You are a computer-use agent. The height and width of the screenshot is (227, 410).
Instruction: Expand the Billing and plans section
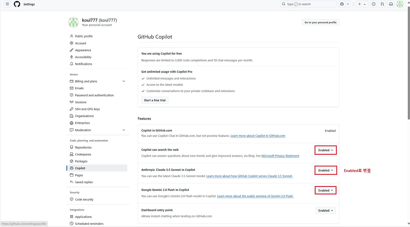(124, 81)
